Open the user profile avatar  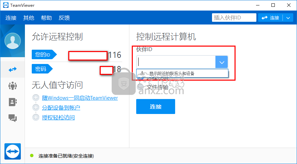click(x=13, y=41)
